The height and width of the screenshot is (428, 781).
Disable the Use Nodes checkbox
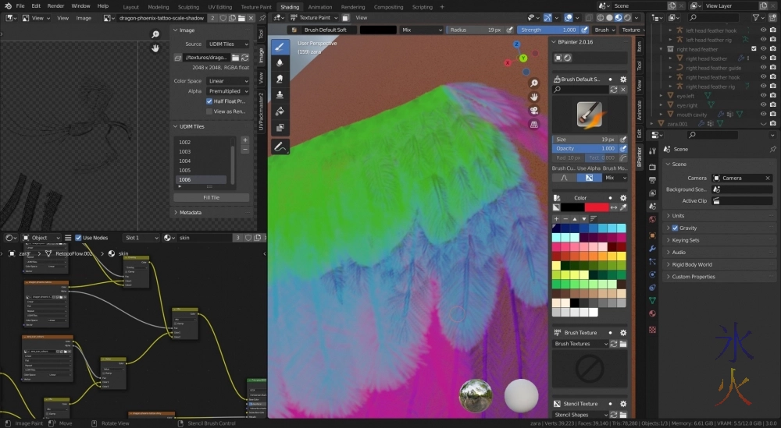coord(78,238)
